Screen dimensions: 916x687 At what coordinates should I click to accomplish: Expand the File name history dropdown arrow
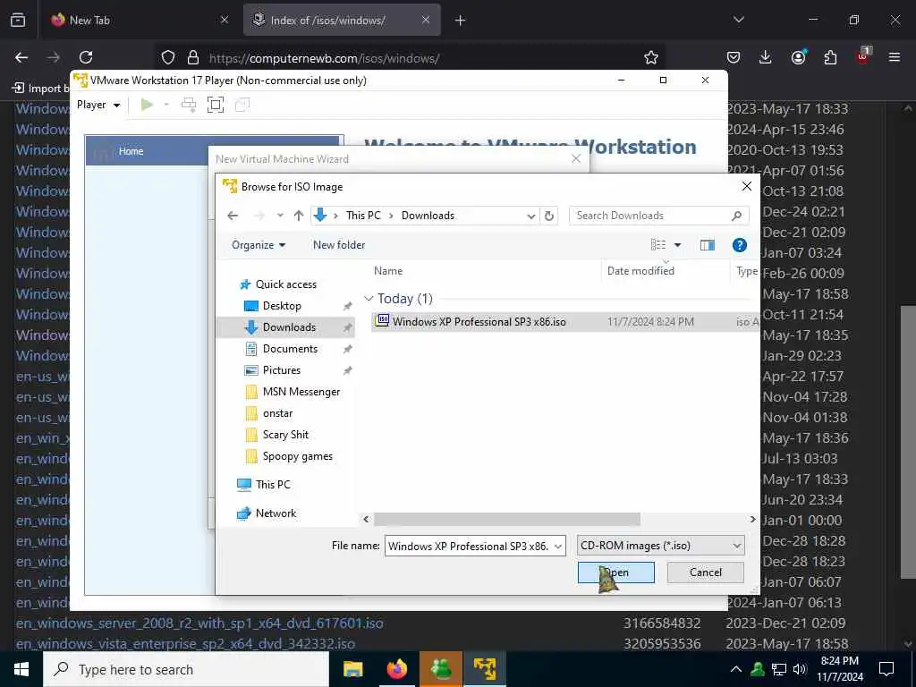(x=558, y=547)
